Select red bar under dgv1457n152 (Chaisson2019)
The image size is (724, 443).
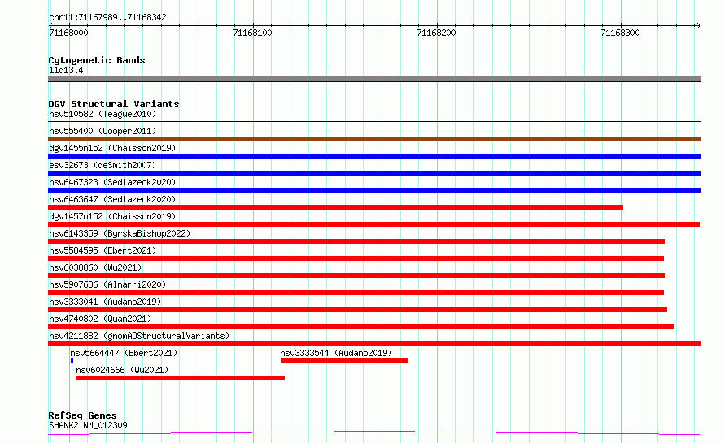(x=374, y=224)
